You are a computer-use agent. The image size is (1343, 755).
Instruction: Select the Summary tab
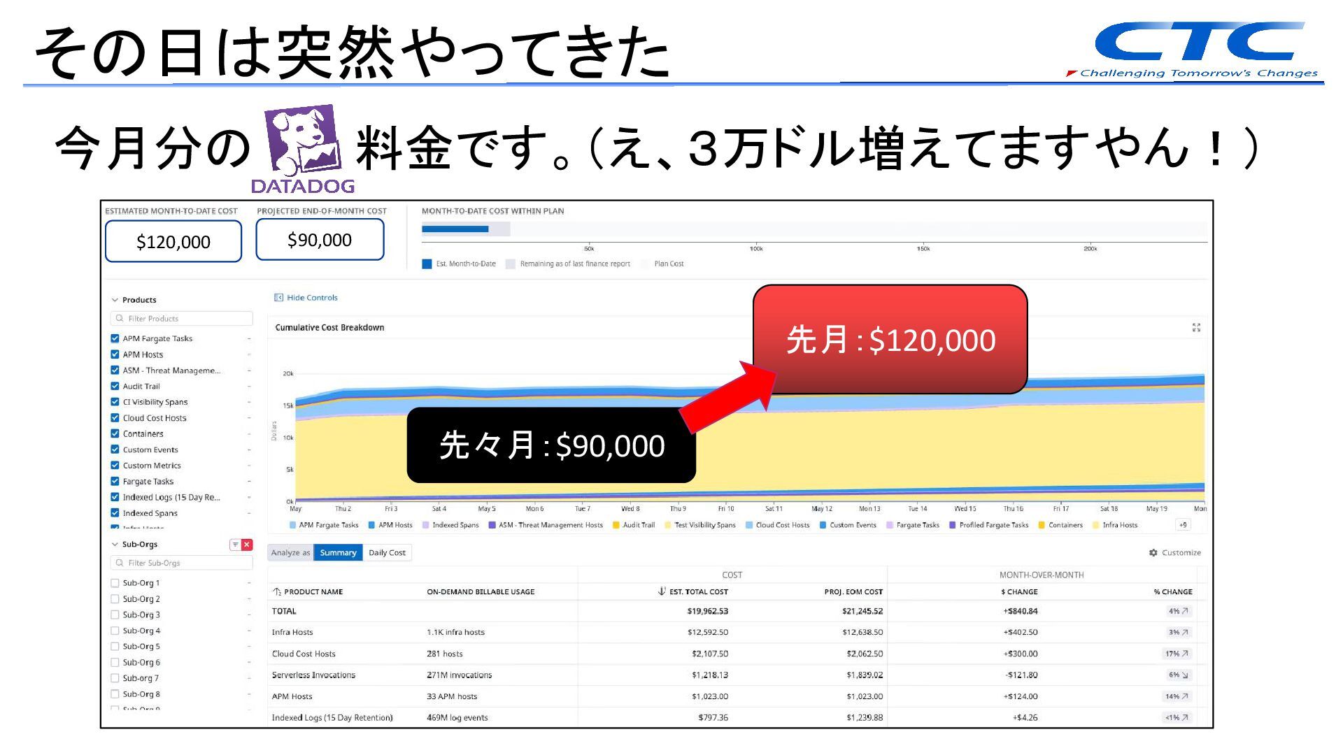click(x=338, y=552)
